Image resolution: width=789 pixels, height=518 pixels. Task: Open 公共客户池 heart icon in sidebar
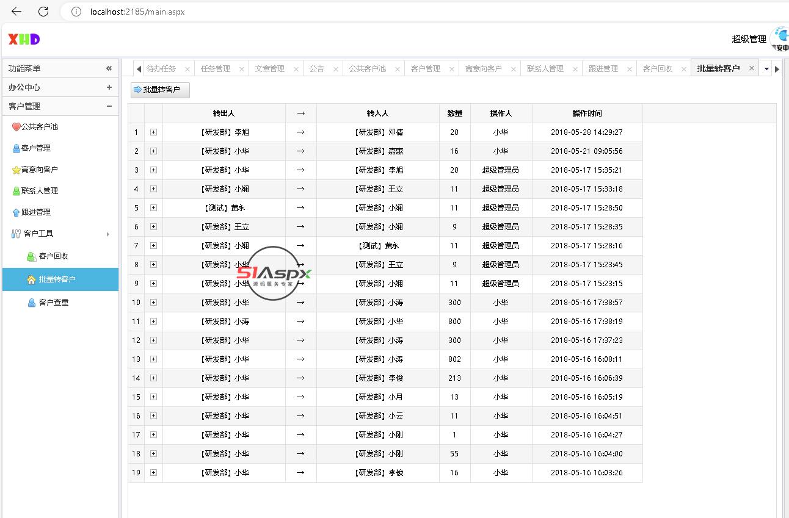tap(16, 127)
